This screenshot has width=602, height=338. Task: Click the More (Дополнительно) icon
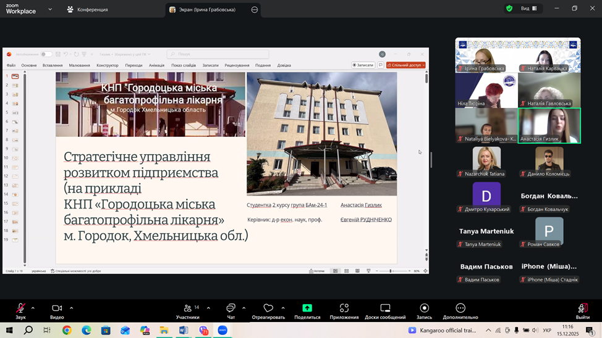tap(460, 308)
